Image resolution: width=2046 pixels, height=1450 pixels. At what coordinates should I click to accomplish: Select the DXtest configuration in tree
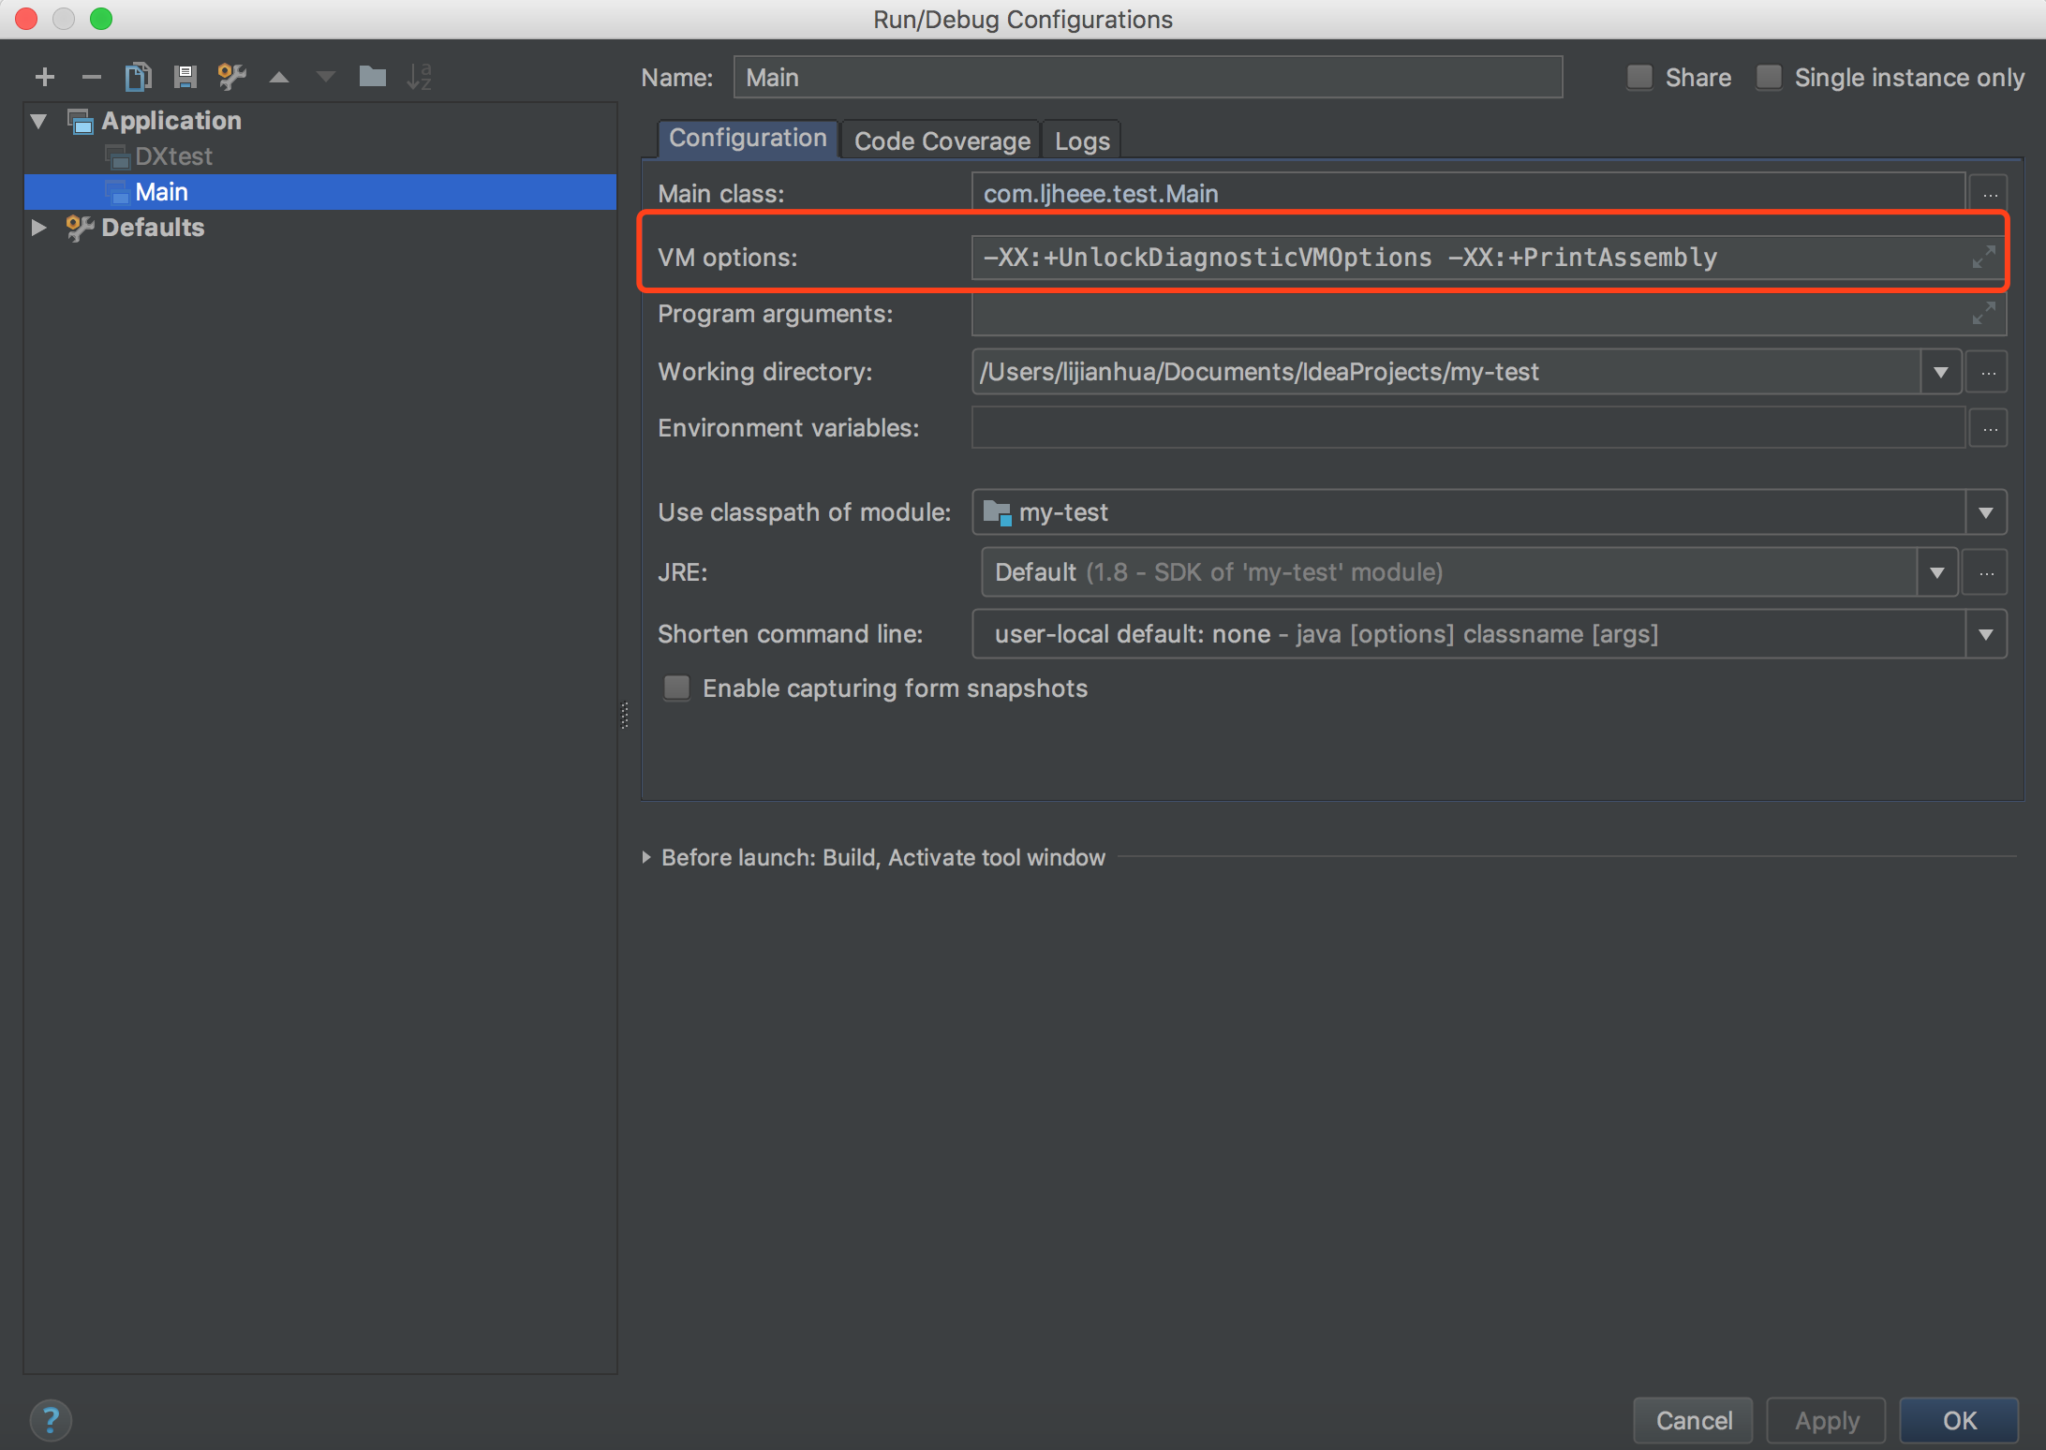(x=173, y=156)
